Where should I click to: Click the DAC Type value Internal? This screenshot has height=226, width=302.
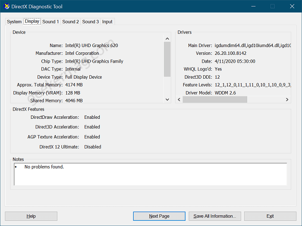coord(73,69)
